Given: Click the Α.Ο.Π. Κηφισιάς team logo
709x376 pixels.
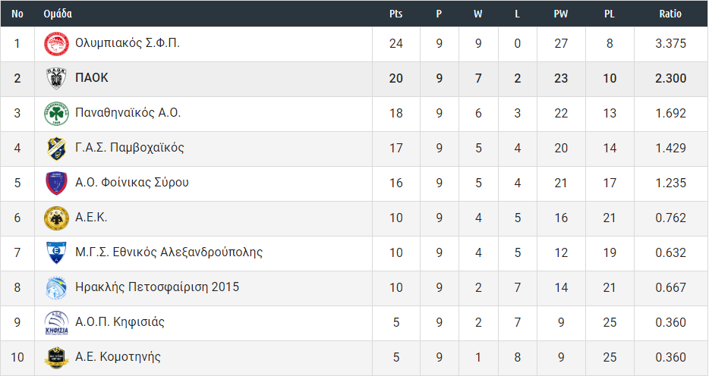Looking at the screenshot, I should 57,323.
